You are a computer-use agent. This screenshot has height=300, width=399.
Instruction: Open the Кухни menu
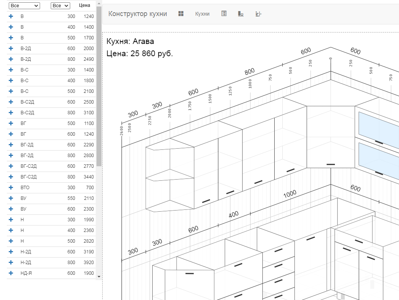pos(202,14)
